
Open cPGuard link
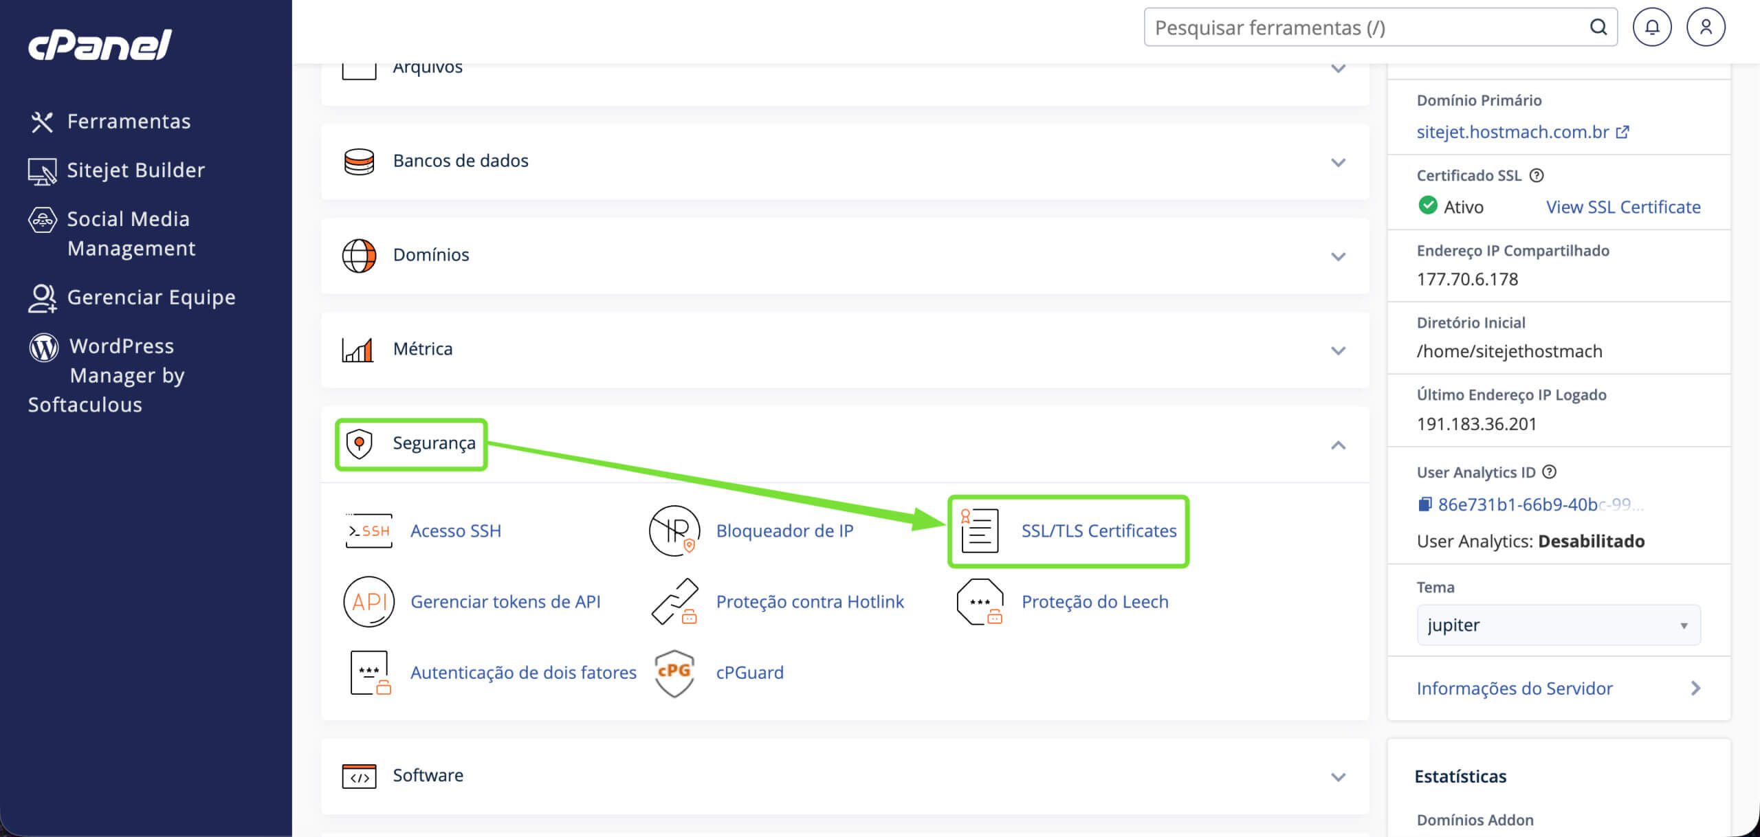pyautogui.click(x=749, y=673)
